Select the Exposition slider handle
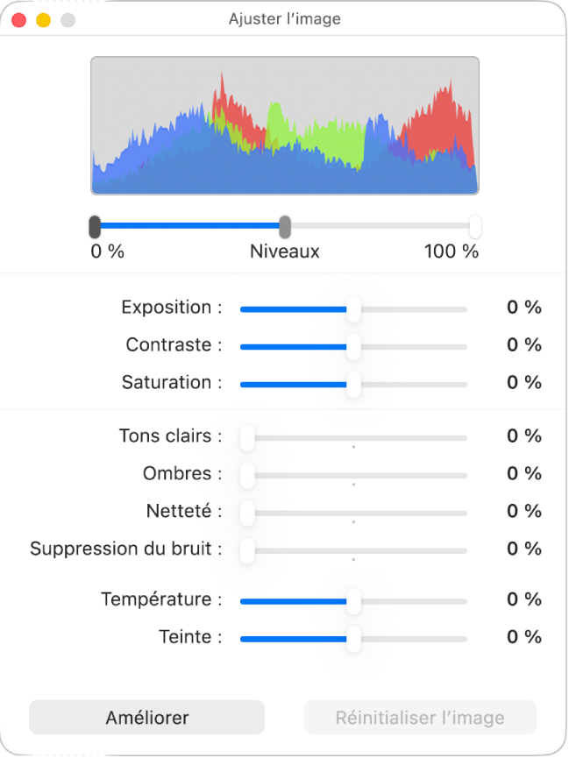 click(353, 309)
